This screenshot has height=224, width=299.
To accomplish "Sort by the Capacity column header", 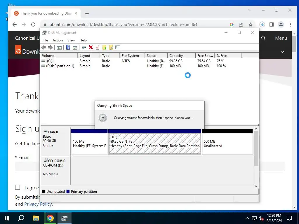I will pyautogui.click(x=181, y=56).
